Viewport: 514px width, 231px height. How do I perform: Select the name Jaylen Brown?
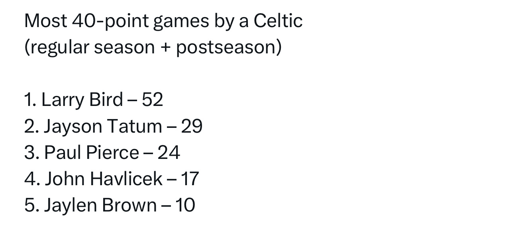click(x=100, y=205)
